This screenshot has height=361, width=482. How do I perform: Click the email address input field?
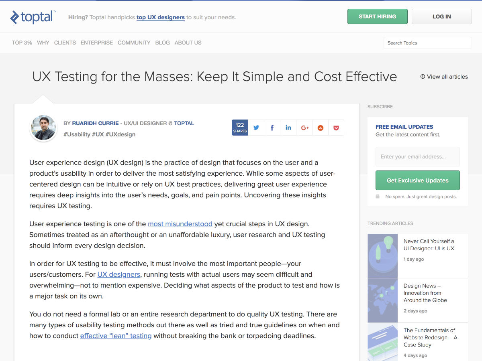[418, 156]
